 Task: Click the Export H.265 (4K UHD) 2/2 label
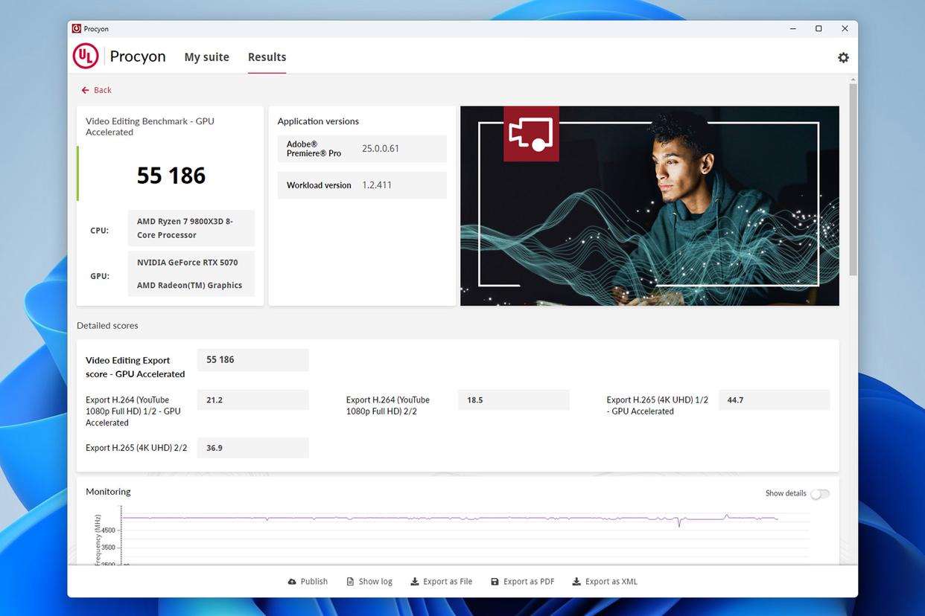pos(136,448)
